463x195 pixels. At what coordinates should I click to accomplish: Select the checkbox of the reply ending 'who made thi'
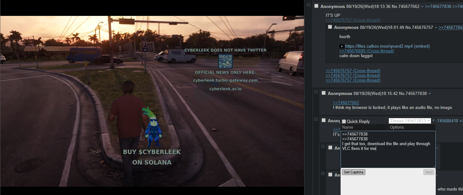pyautogui.click(x=330, y=175)
